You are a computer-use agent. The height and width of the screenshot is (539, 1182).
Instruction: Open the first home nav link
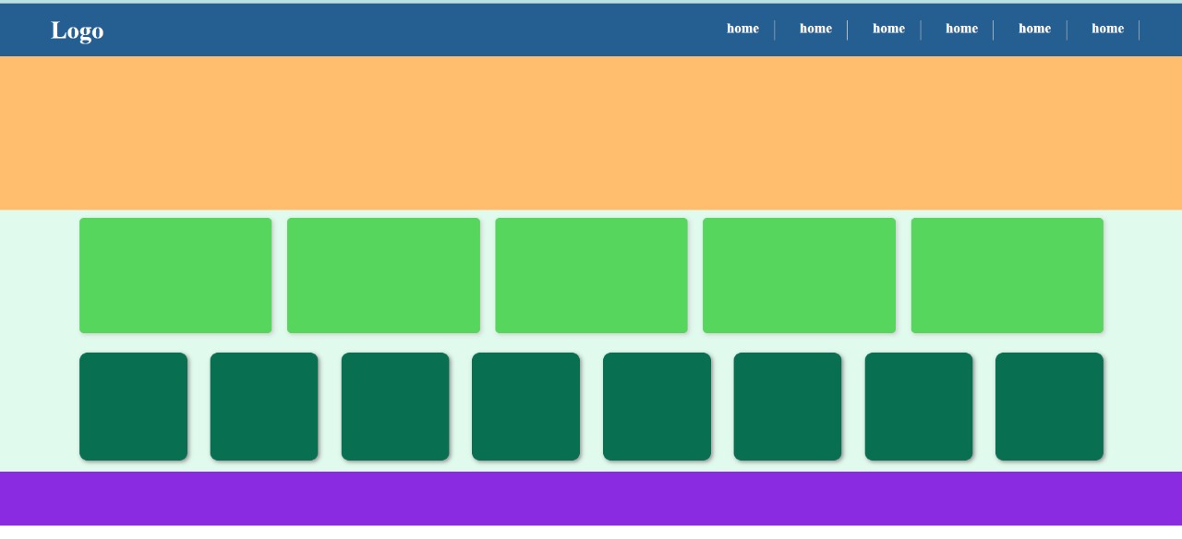pos(742,29)
